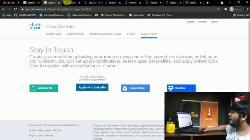Reload the page with refresh icon
Screen dimensions: 250x140
click(15, 9)
